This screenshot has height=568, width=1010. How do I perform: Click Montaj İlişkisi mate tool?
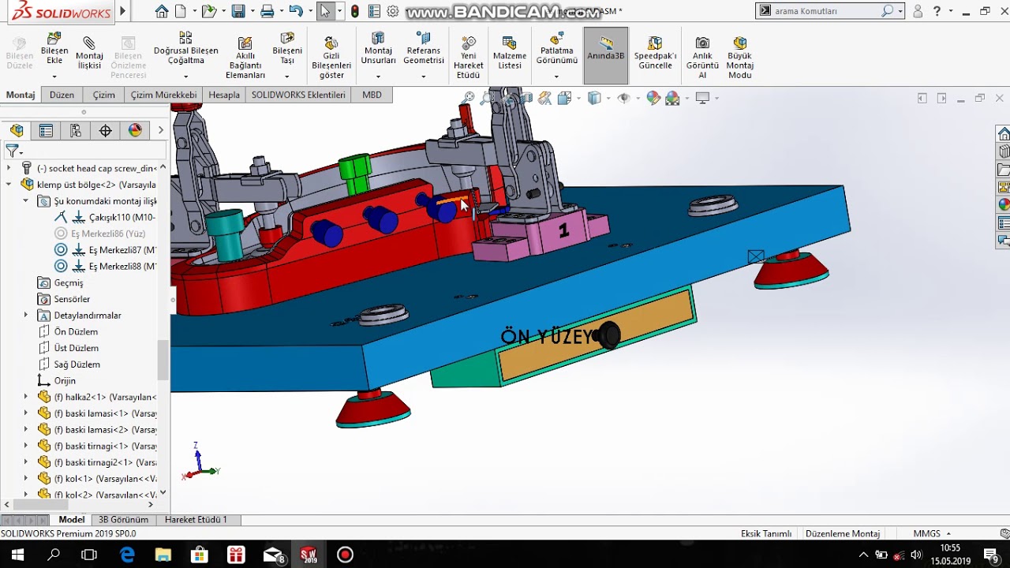coord(89,51)
